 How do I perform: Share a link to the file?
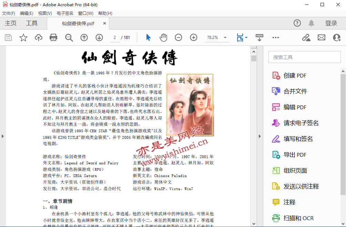(x=306, y=38)
